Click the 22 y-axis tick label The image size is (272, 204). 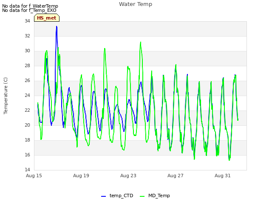[x=27, y=110]
